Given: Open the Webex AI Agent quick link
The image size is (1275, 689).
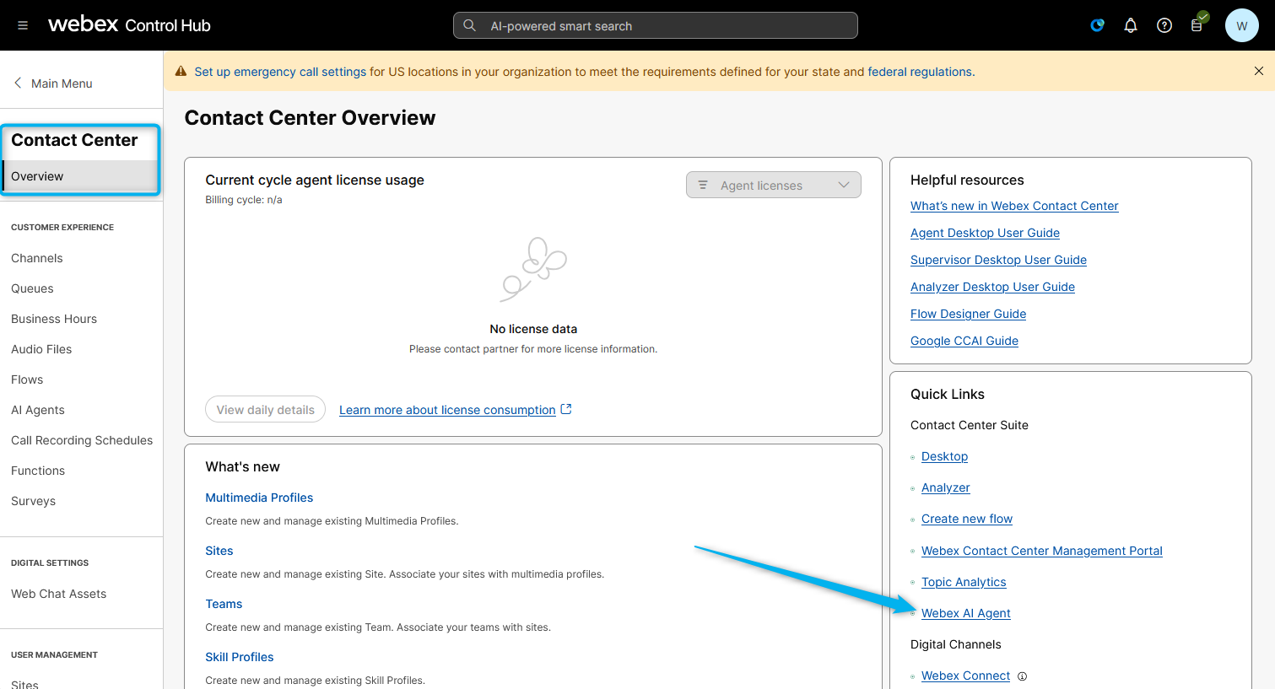Looking at the screenshot, I should (965, 613).
